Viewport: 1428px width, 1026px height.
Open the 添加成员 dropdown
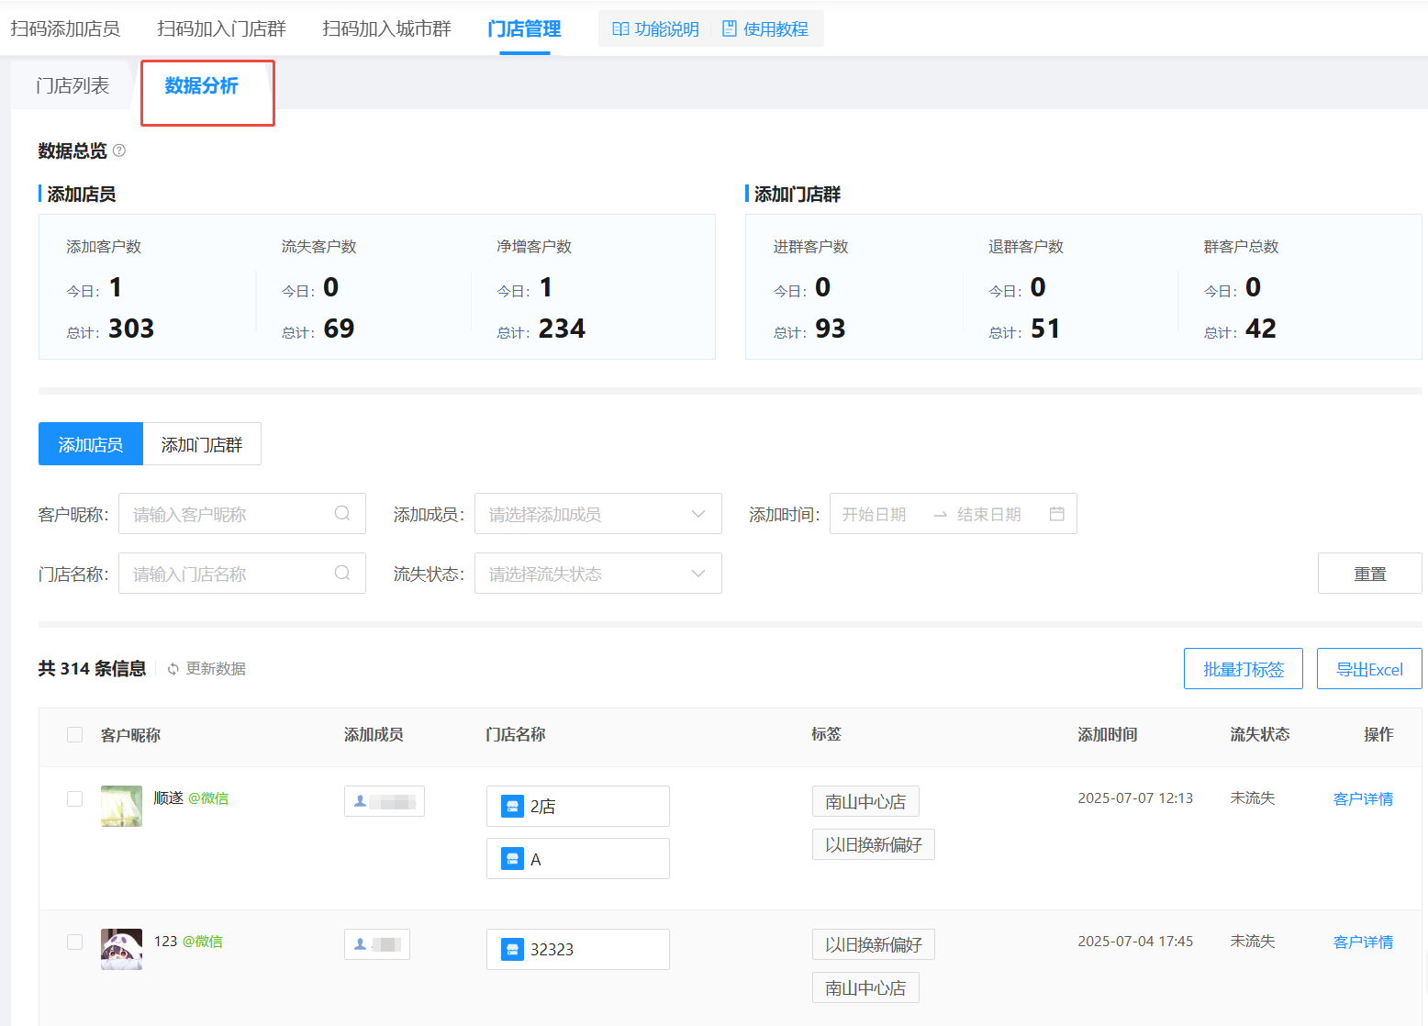pyautogui.click(x=598, y=514)
